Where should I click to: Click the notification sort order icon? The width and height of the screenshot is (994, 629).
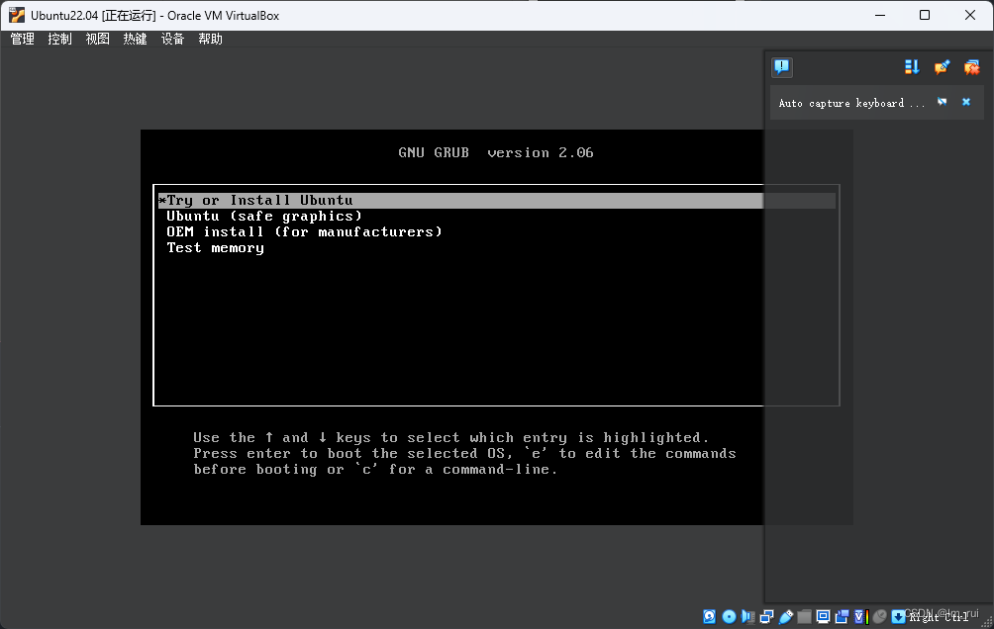[x=912, y=67]
